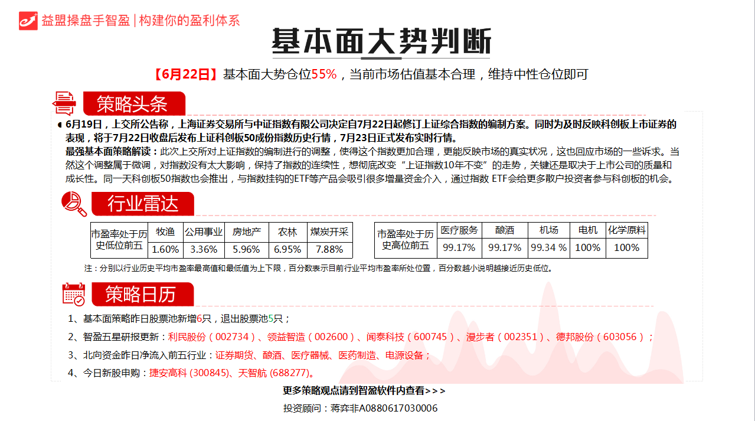Click the 基本面大势判断 main title
Screen dimensions: 755x421
[381, 42]
